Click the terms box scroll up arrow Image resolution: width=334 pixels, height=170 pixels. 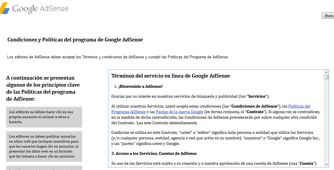point(326,72)
